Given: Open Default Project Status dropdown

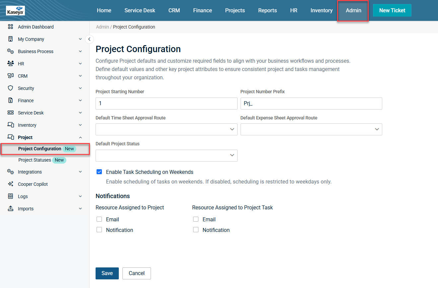Looking at the screenshot, I should point(166,156).
